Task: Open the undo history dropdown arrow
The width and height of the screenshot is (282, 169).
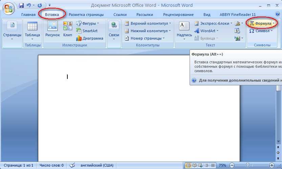Action: pos(34,5)
